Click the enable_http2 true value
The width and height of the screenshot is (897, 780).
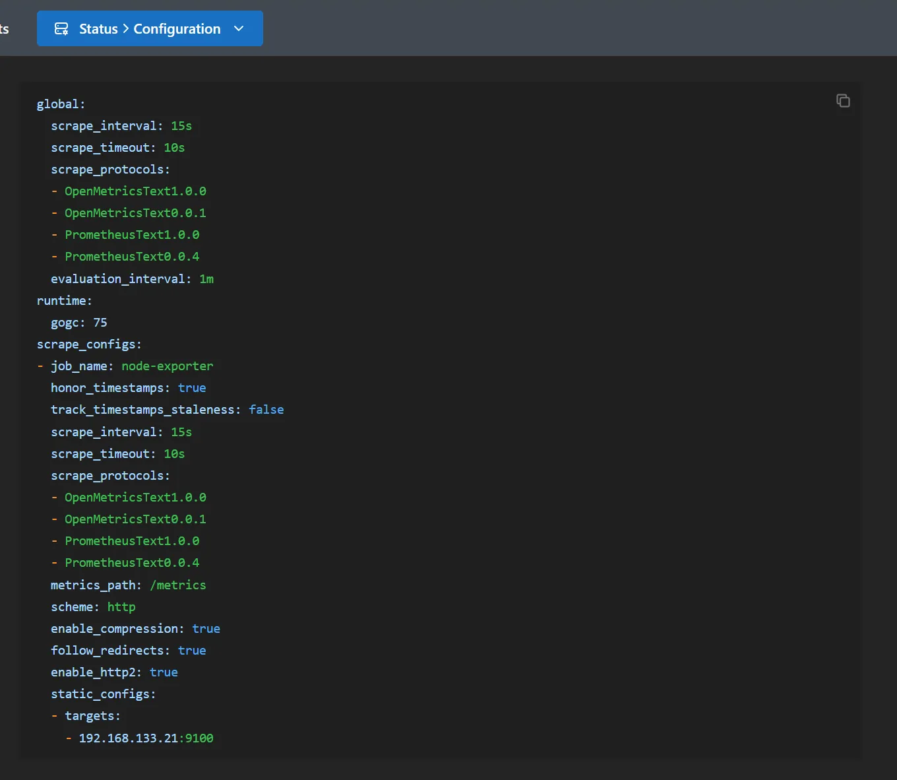point(164,672)
